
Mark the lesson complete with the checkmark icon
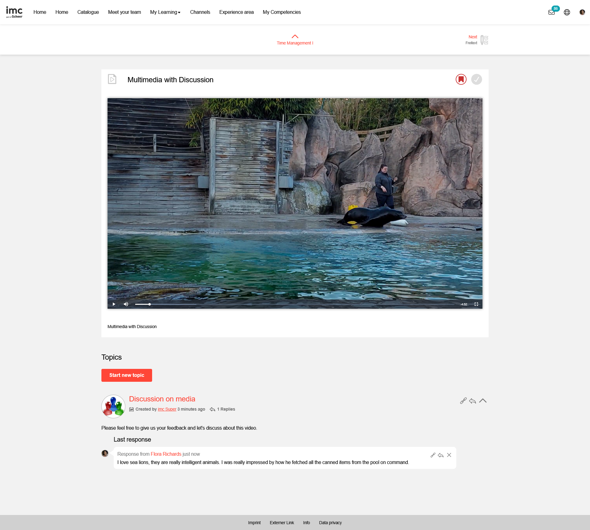pyautogui.click(x=476, y=79)
